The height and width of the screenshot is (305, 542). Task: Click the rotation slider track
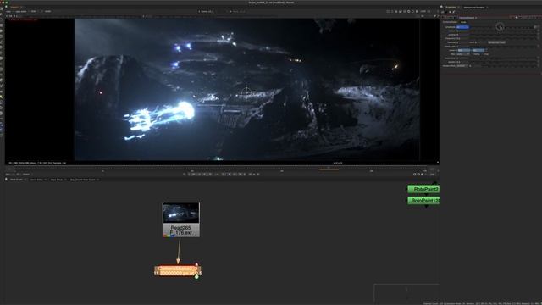pyautogui.click(x=503, y=30)
